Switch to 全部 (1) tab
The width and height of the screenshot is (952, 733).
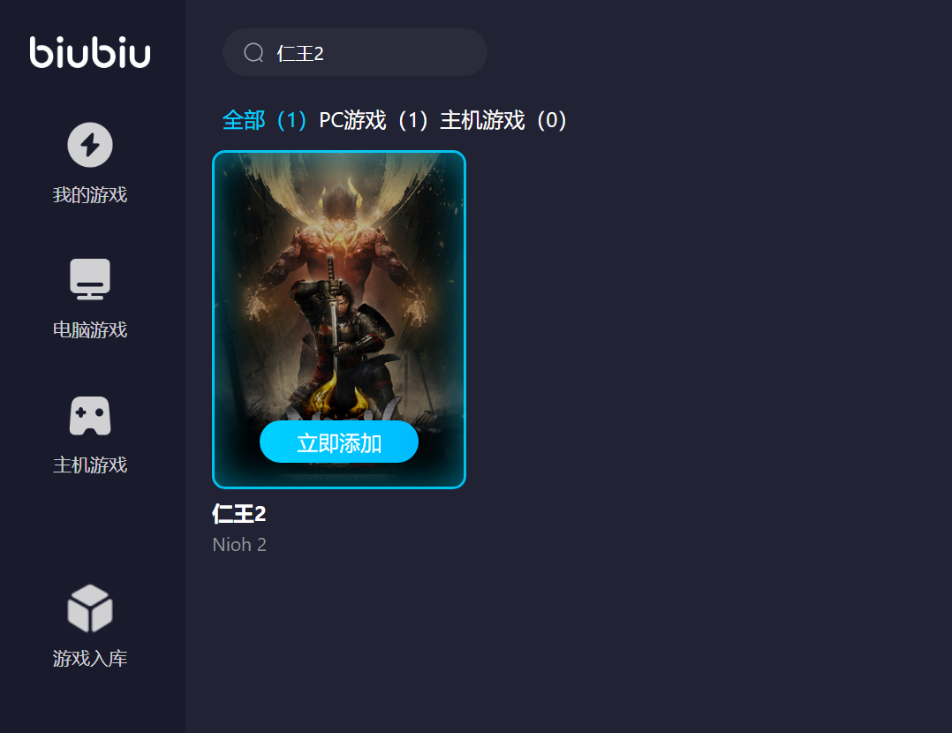[x=265, y=120]
